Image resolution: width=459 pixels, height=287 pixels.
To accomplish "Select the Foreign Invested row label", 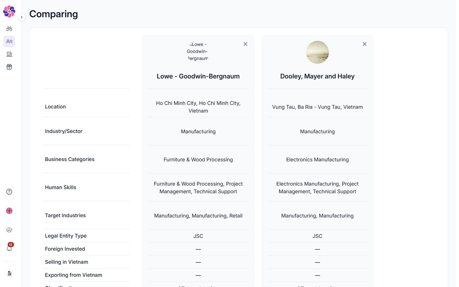I will click(65, 249).
